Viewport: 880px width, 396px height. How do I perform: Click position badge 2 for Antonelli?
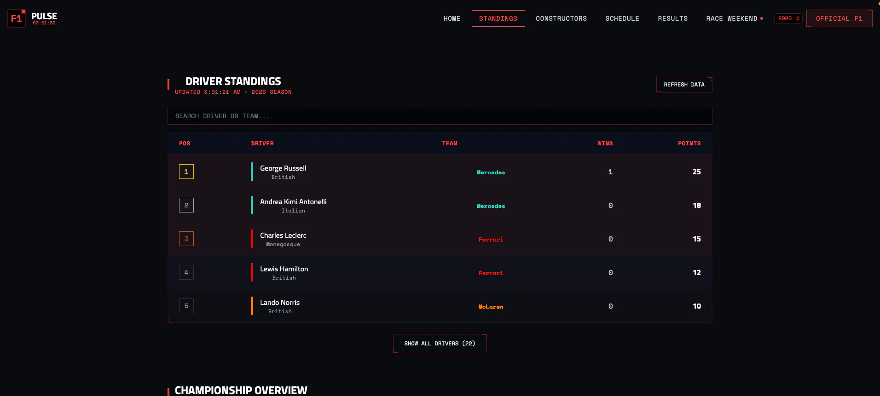click(x=186, y=205)
